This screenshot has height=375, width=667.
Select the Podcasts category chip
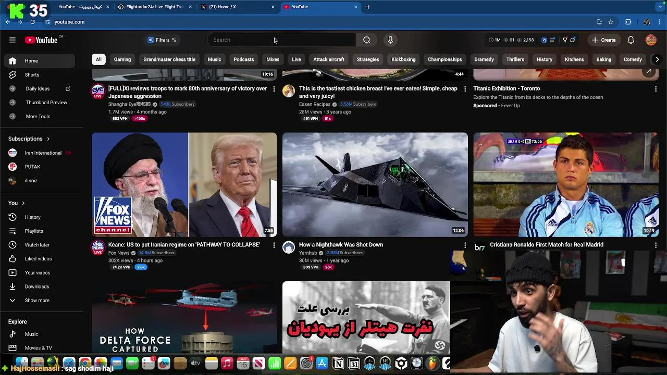click(243, 59)
